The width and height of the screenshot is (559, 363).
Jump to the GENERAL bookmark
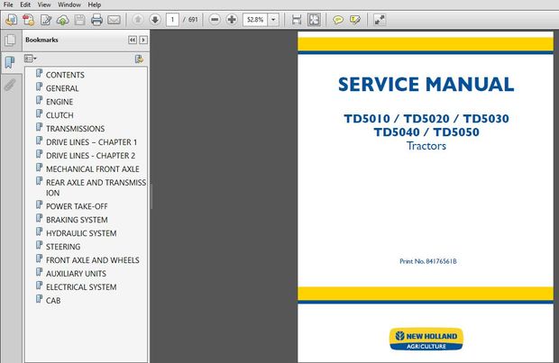(62, 88)
